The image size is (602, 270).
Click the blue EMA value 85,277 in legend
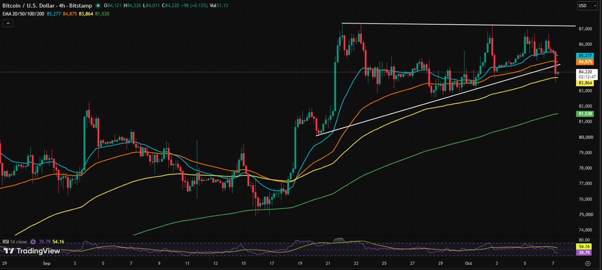point(54,14)
